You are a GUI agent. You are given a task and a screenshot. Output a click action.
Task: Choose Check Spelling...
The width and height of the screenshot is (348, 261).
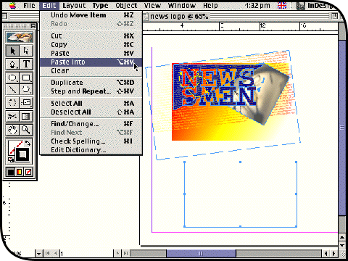tap(91, 141)
